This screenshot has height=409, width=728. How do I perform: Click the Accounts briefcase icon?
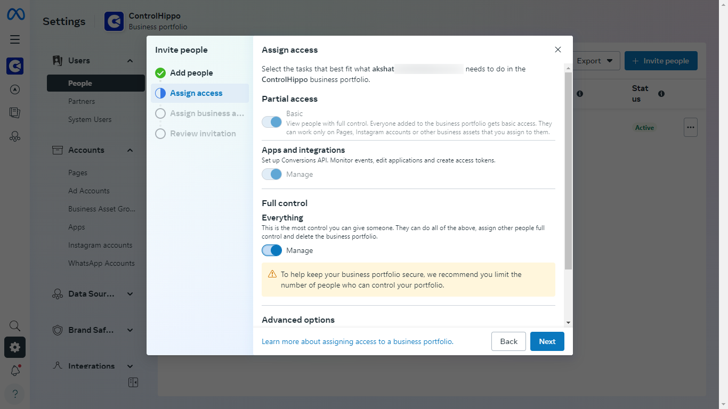[x=58, y=150]
